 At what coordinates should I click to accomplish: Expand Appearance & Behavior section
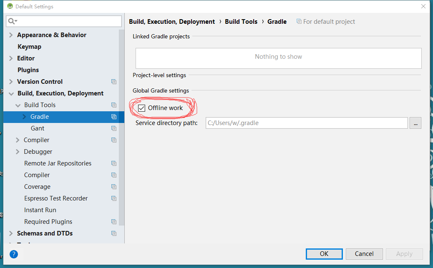(x=11, y=35)
